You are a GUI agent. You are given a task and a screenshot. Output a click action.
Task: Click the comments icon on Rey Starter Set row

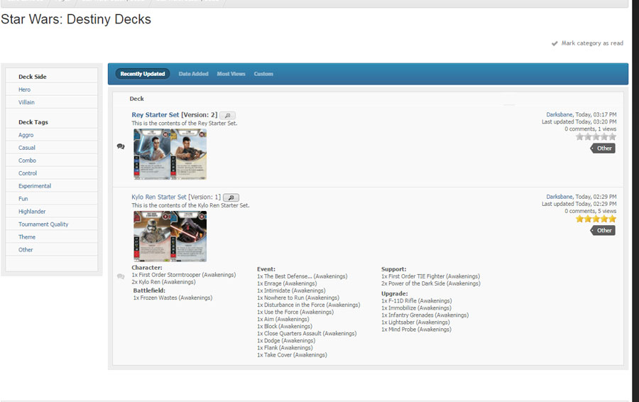pyautogui.click(x=121, y=146)
